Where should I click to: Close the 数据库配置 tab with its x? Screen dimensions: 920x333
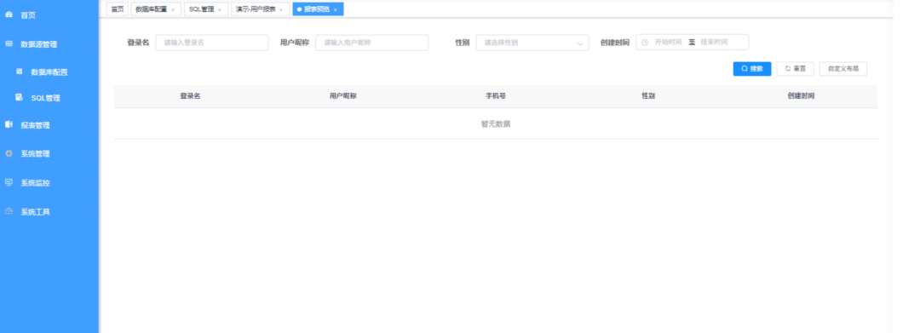tap(173, 10)
